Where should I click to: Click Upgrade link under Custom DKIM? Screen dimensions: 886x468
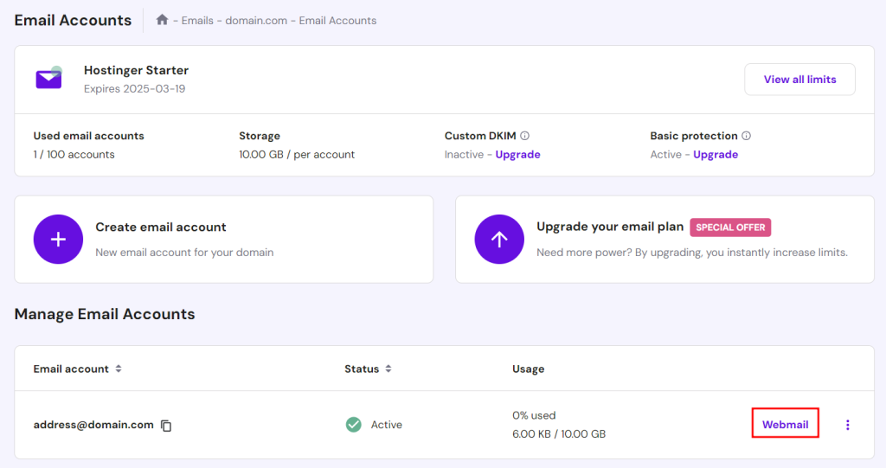tap(517, 155)
